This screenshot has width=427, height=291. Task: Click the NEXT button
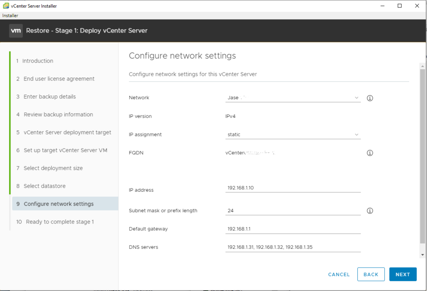click(x=403, y=274)
